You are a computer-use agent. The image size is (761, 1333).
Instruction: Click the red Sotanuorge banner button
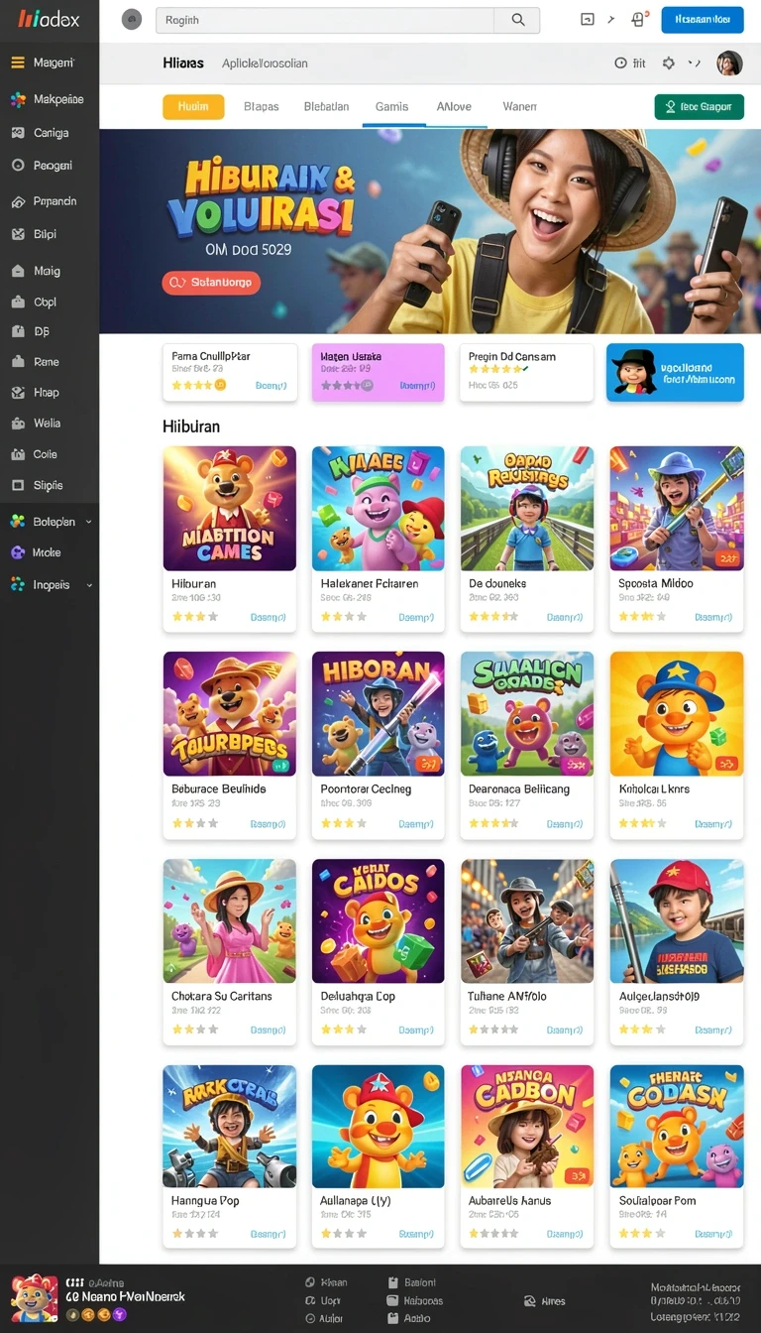coord(211,283)
